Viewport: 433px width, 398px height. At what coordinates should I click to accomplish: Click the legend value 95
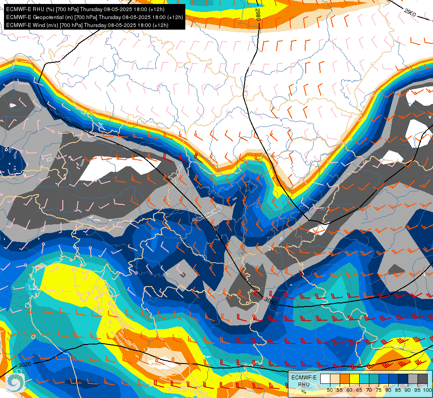(x=418, y=390)
